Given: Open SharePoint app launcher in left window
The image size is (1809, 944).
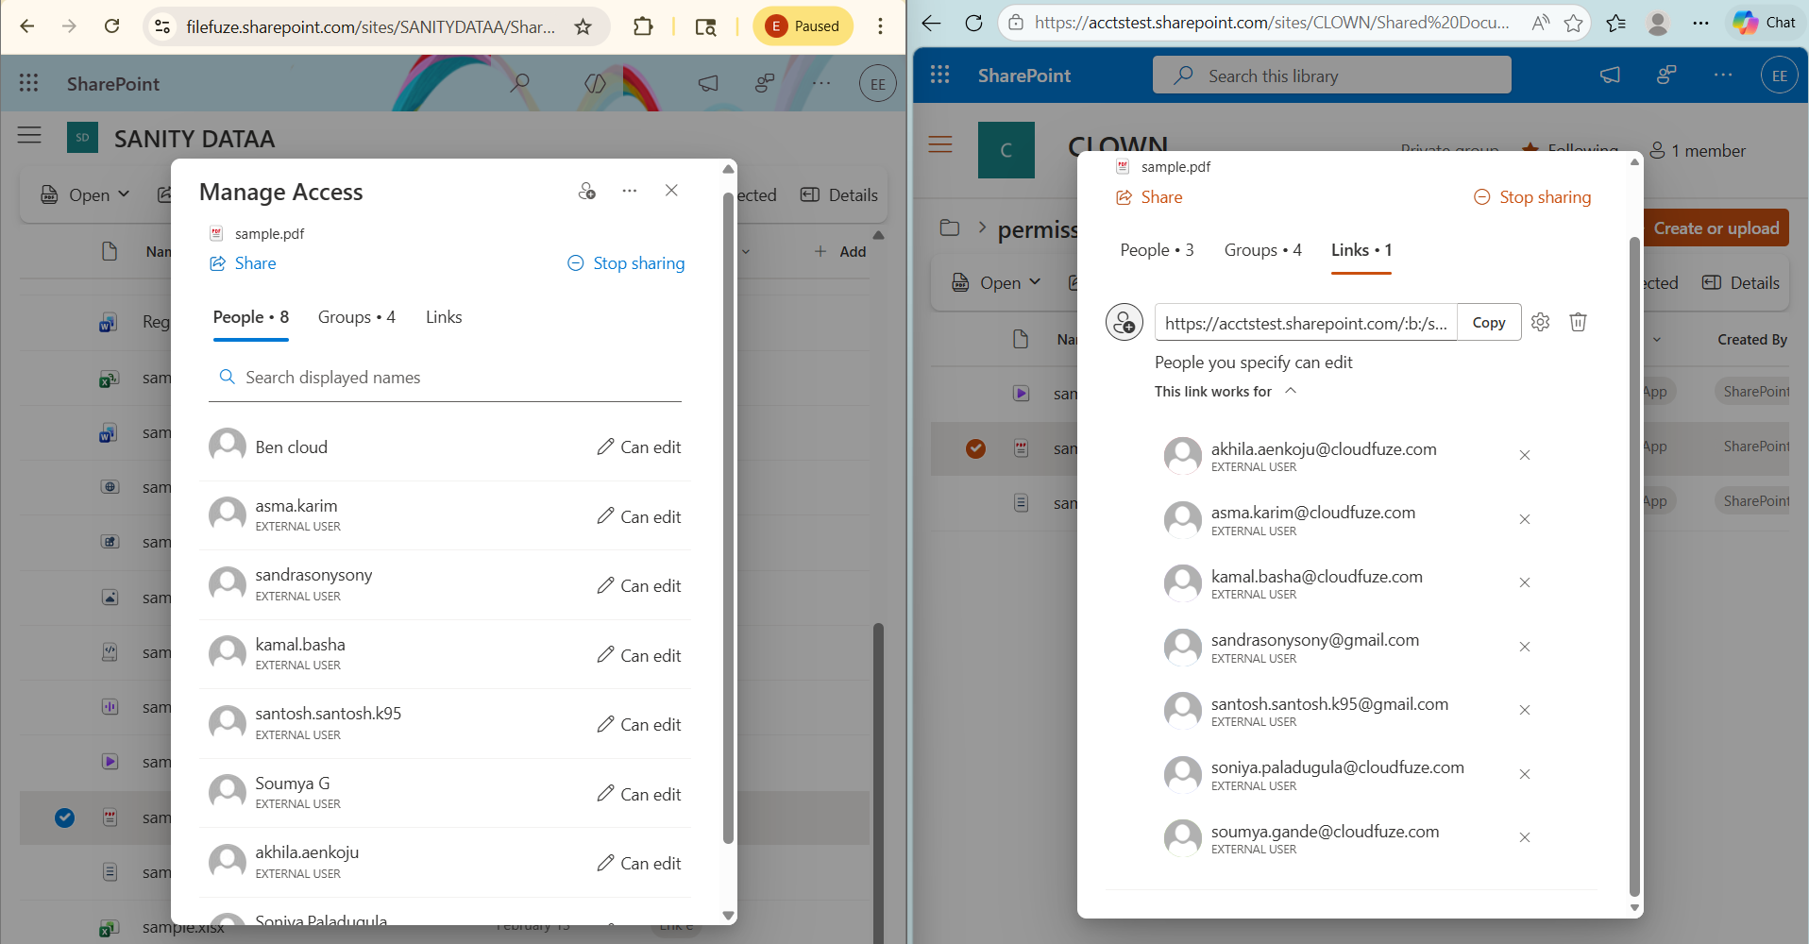Looking at the screenshot, I should 28,83.
